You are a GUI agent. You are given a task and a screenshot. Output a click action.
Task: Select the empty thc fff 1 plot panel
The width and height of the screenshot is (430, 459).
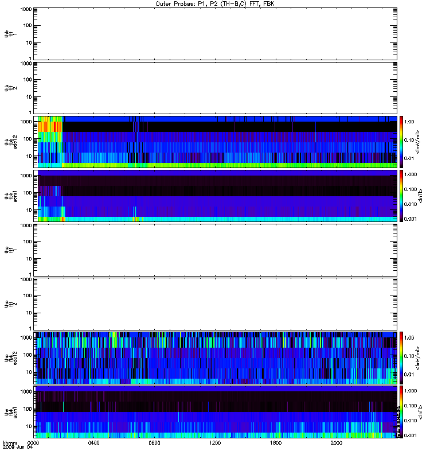coord(215,250)
